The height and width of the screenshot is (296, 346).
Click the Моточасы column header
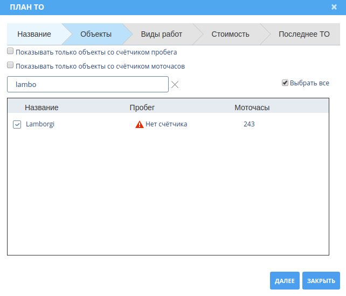pos(252,107)
